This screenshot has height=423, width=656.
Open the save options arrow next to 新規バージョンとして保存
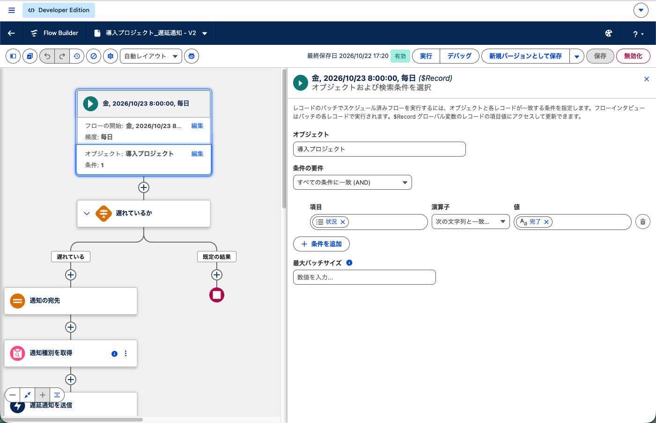(x=577, y=56)
